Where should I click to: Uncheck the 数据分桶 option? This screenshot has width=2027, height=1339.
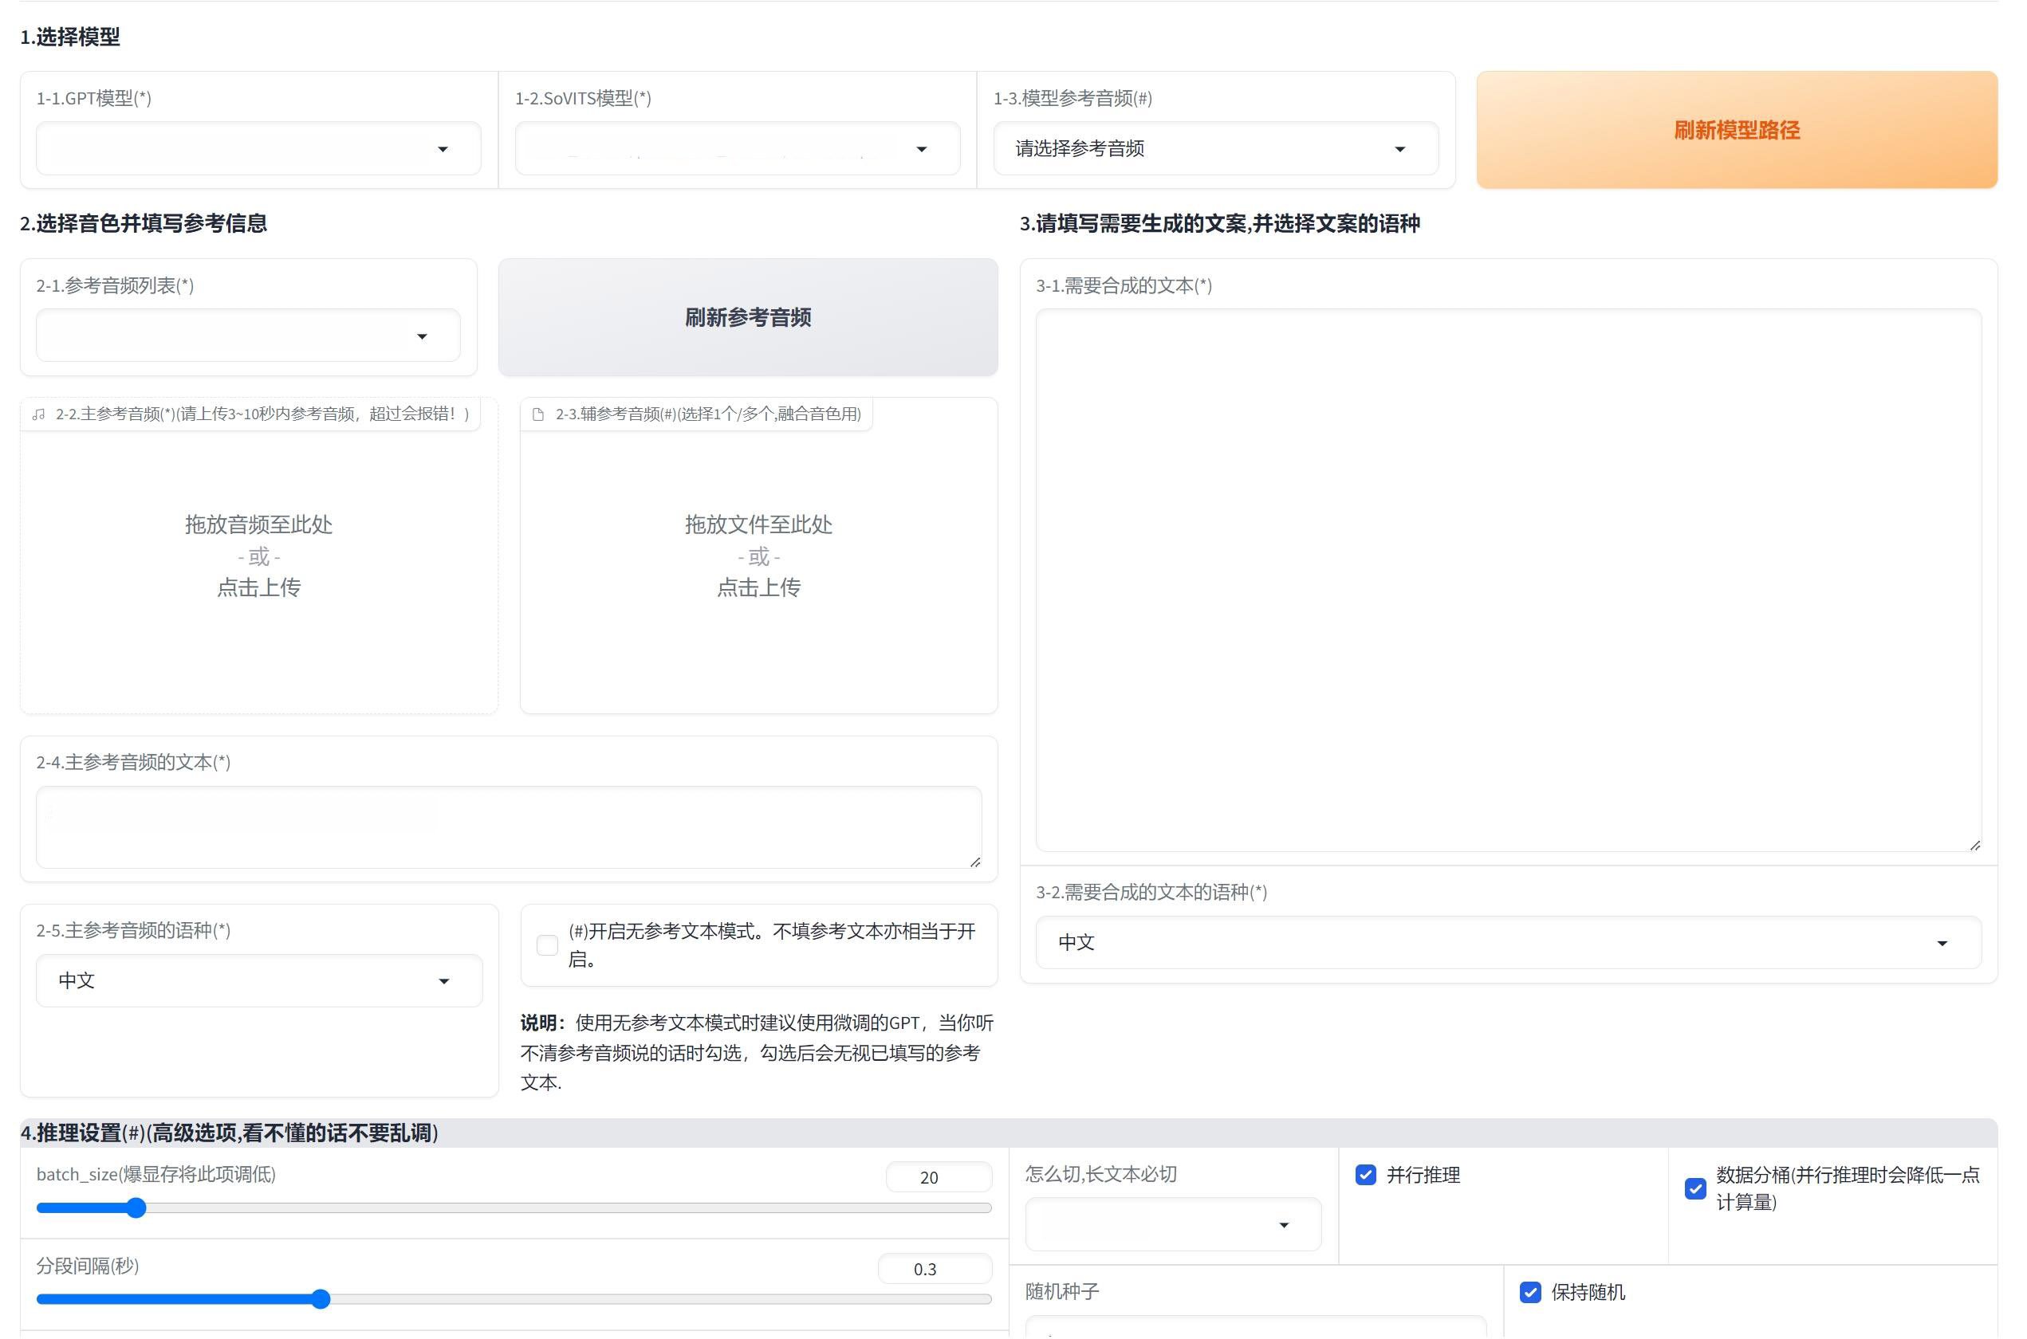[x=1695, y=1188]
